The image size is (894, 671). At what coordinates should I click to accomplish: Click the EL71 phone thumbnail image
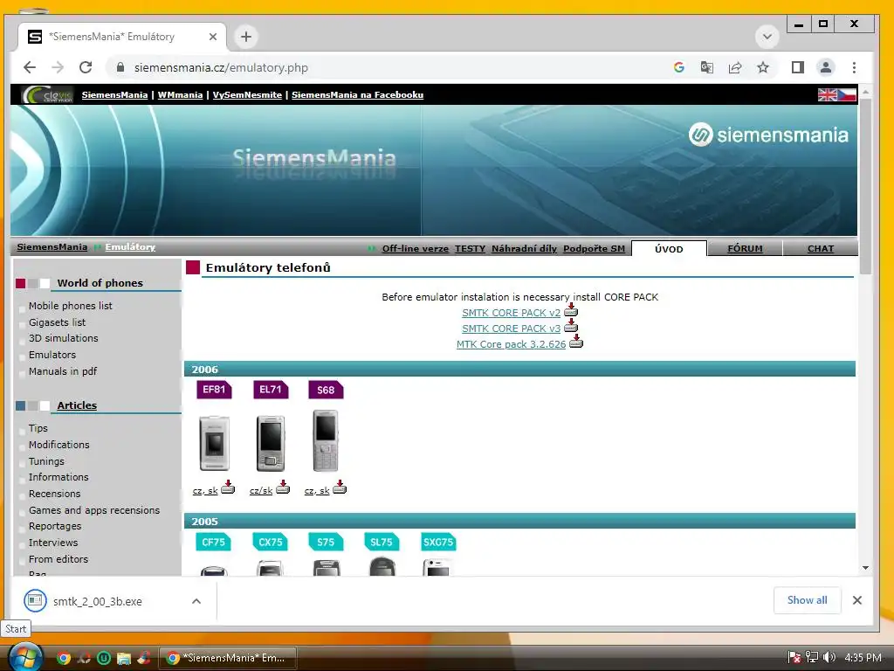[271, 443]
